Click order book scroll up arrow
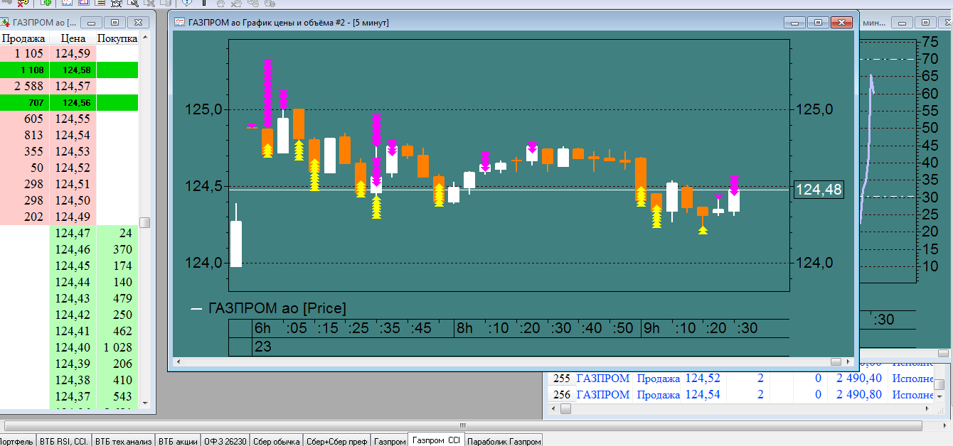The image size is (953, 446). point(145,38)
